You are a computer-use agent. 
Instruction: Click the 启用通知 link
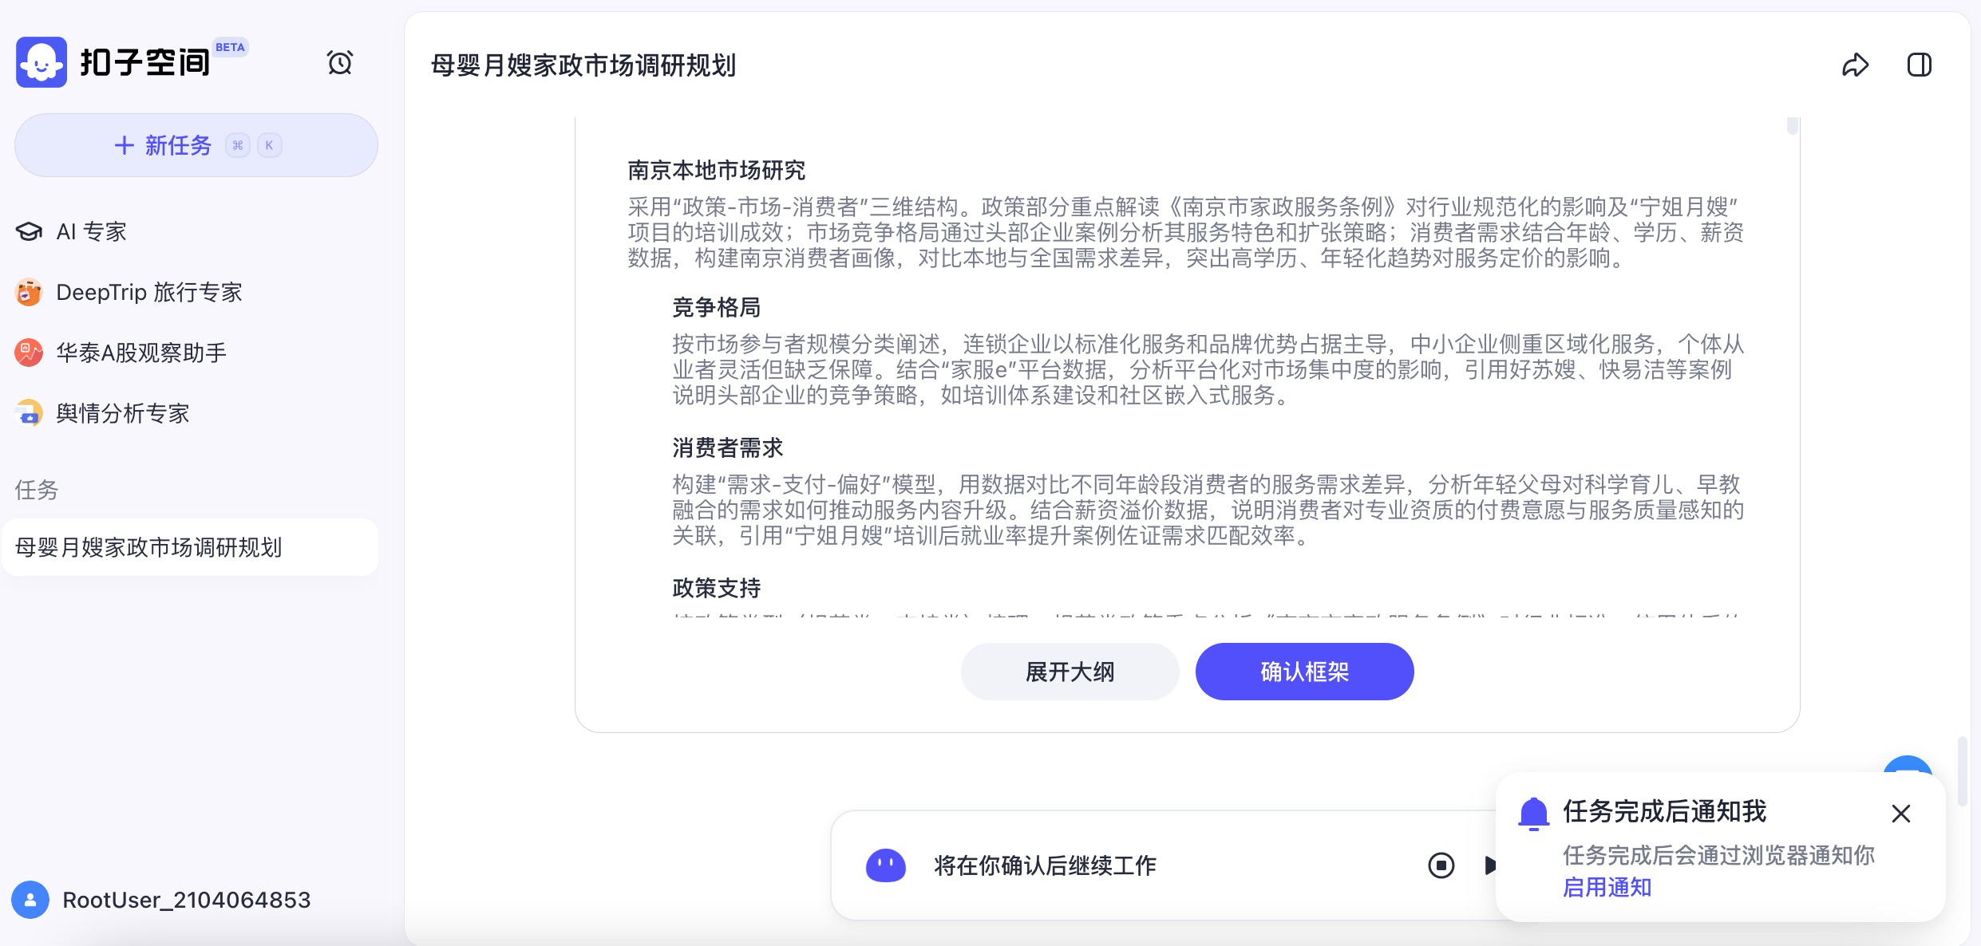click(1606, 887)
